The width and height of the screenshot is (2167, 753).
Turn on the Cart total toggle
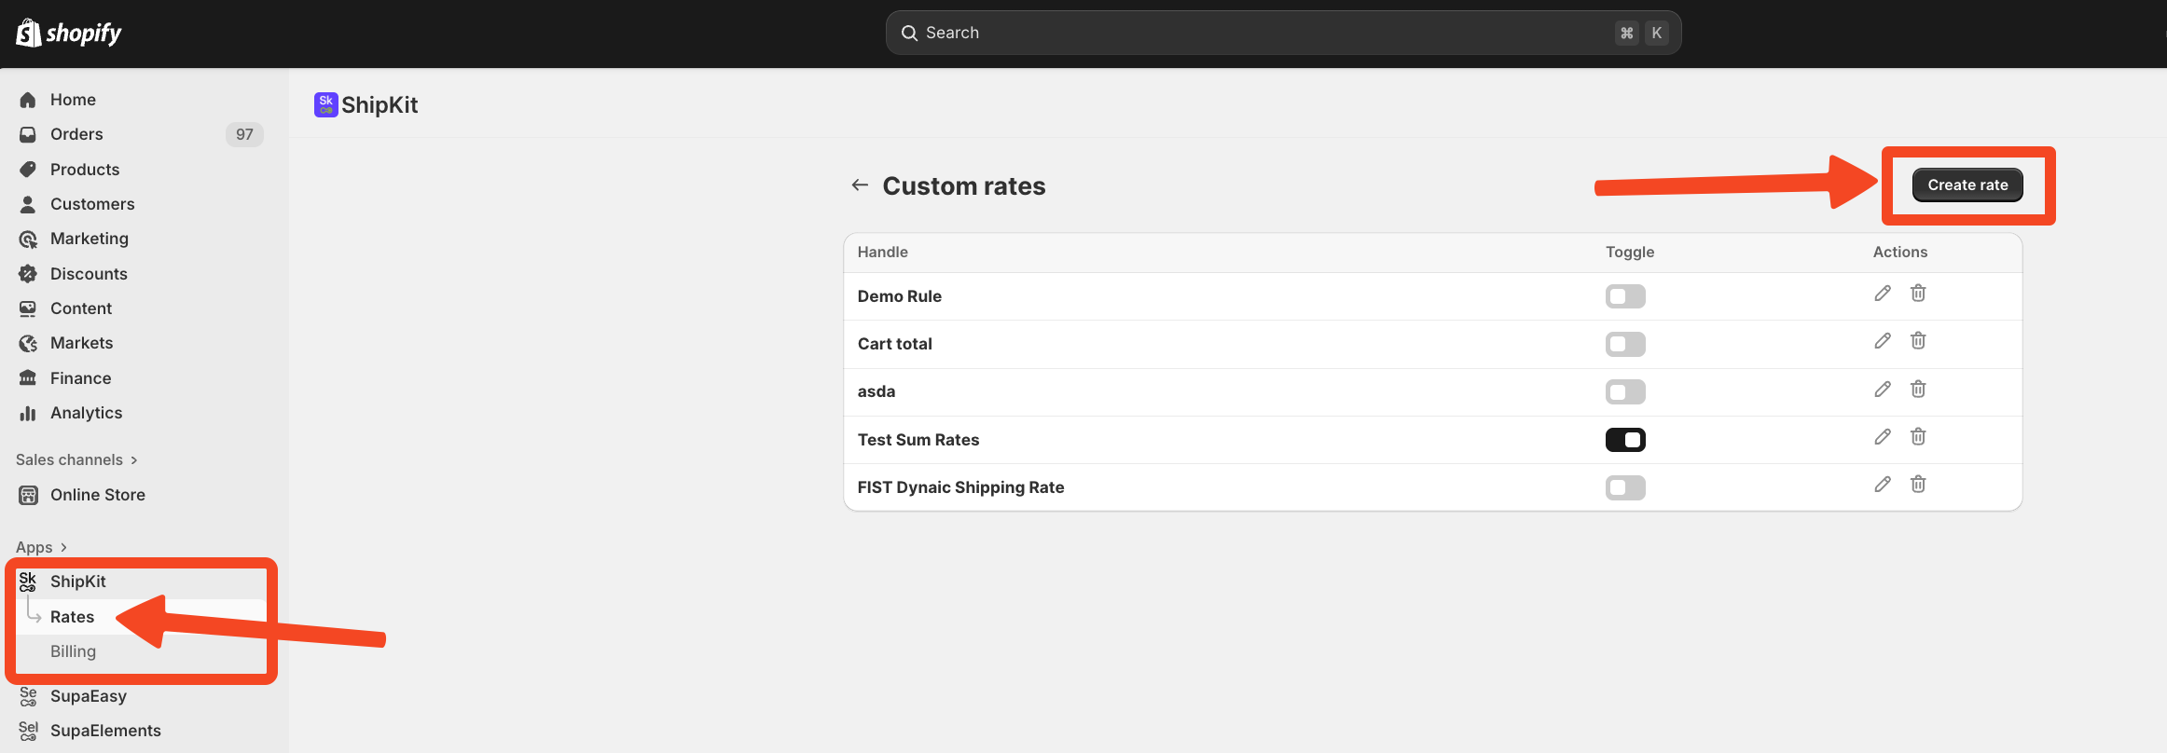pyautogui.click(x=1625, y=345)
